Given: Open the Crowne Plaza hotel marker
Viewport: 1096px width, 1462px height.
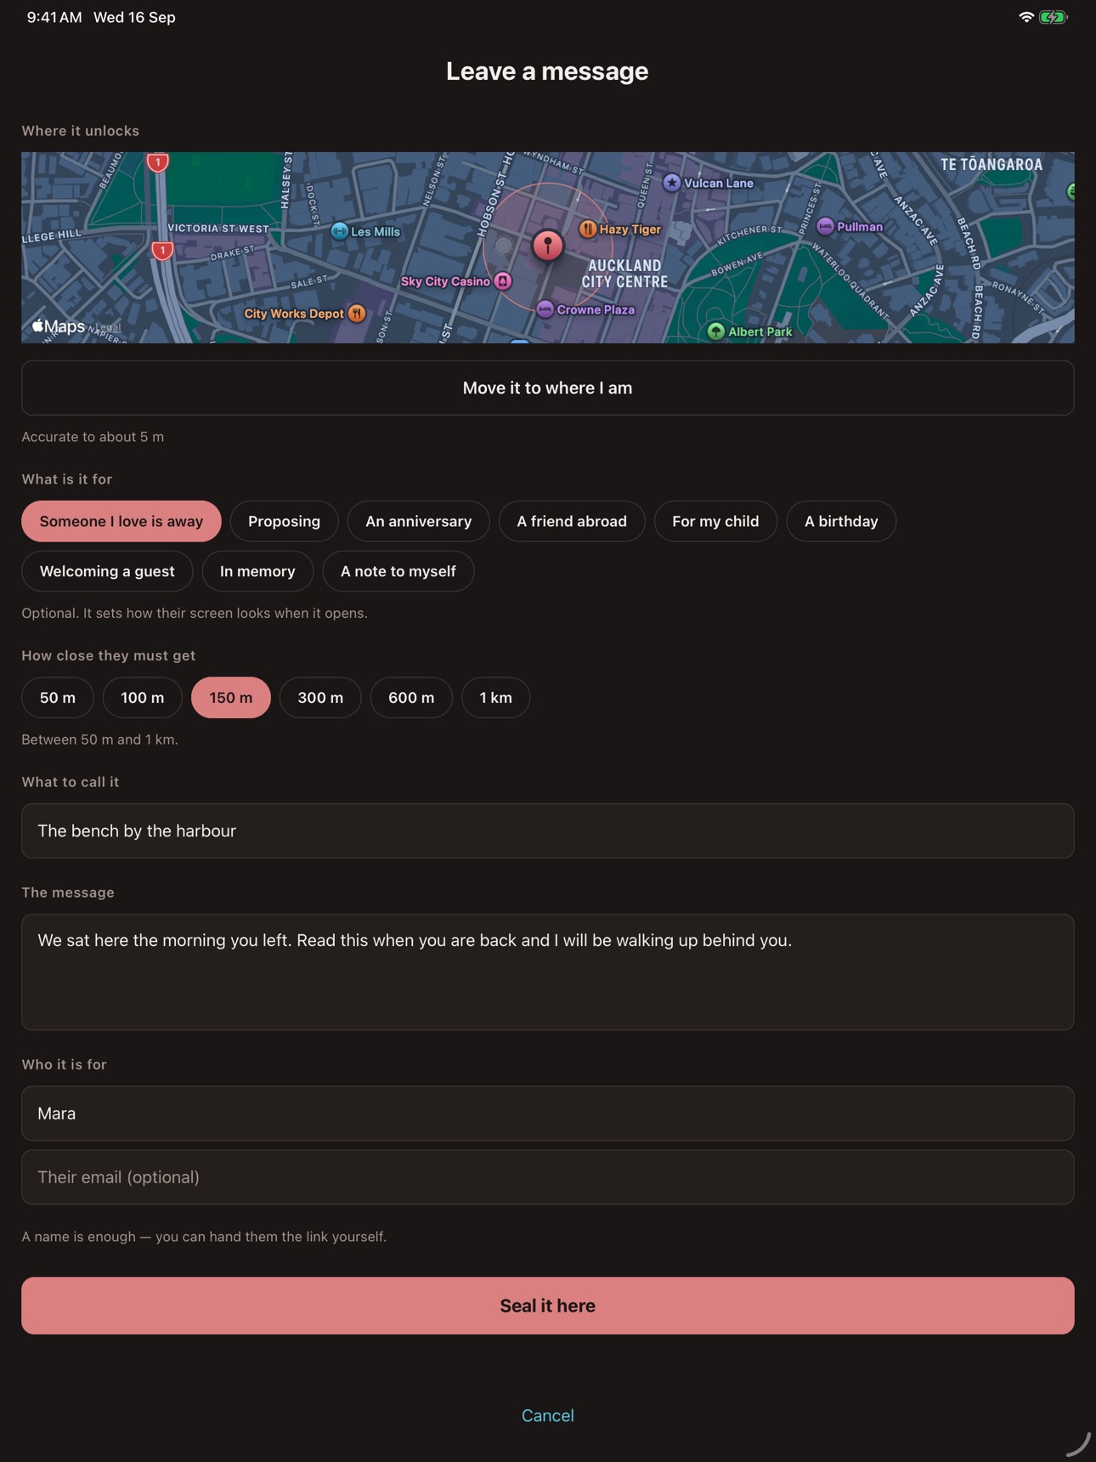Looking at the screenshot, I should pyautogui.click(x=545, y=309).
